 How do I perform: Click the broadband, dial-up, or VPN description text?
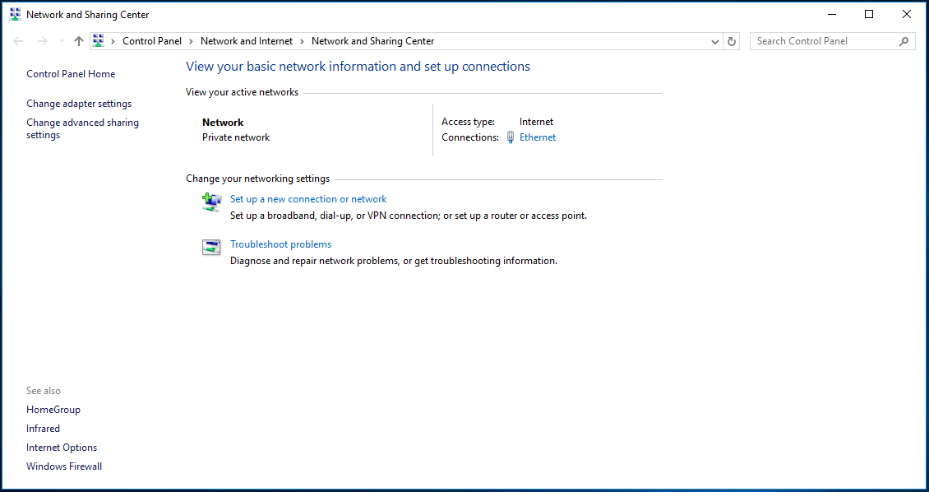point(409,216)
